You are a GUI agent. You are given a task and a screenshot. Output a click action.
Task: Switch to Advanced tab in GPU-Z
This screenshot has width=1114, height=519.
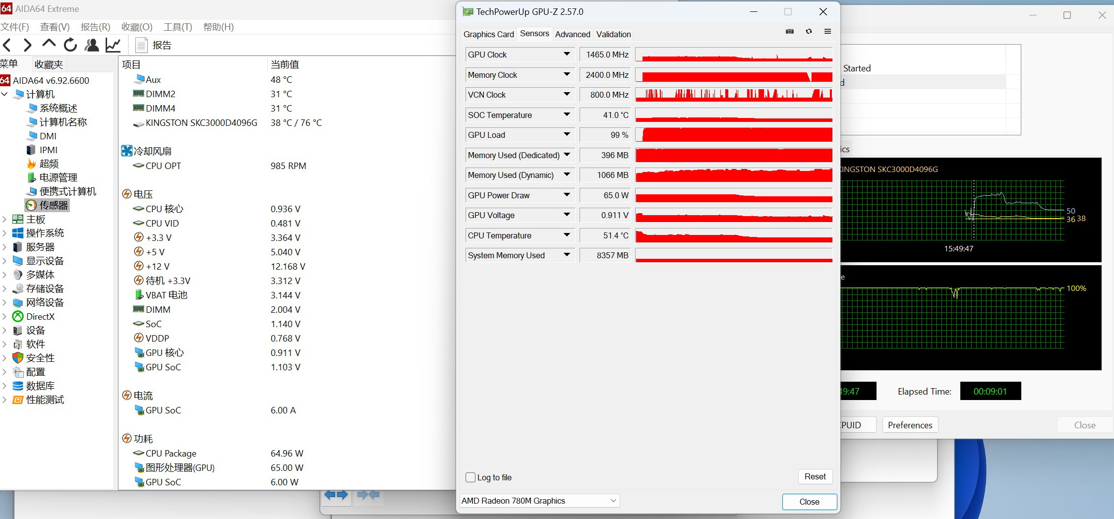point(573,34)
